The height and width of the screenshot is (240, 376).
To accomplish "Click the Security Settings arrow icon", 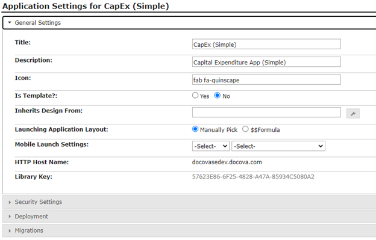I will click(x=10, y=202).
